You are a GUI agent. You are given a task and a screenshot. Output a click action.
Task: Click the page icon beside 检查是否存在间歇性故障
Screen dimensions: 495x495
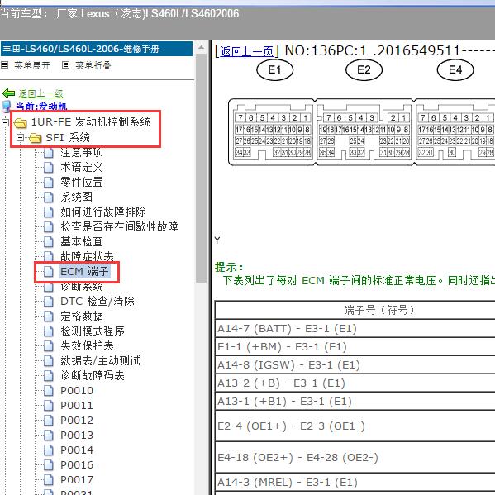[48, 226]
